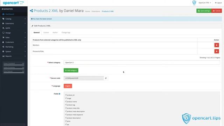Click the Monitors category row text
The height and width of the screenshot is (126, 224).
(x=36, y=45)
